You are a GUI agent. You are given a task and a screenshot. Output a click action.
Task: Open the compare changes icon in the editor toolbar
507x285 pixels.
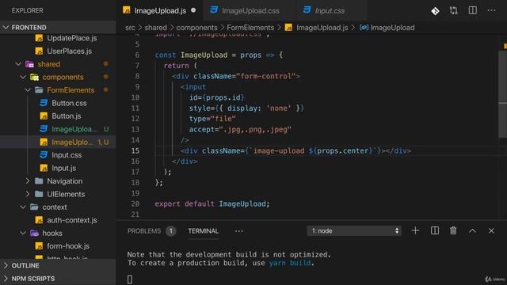tap(454, 10)
